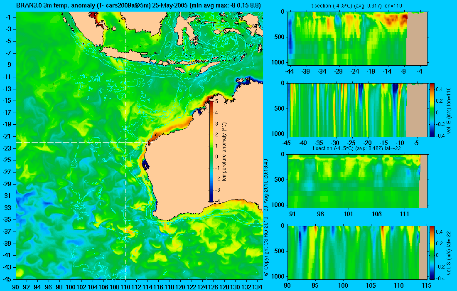The image size is (457, 291).
Task: Open the eastward velocity section plot at lon=110
Action: click(358, 110)
